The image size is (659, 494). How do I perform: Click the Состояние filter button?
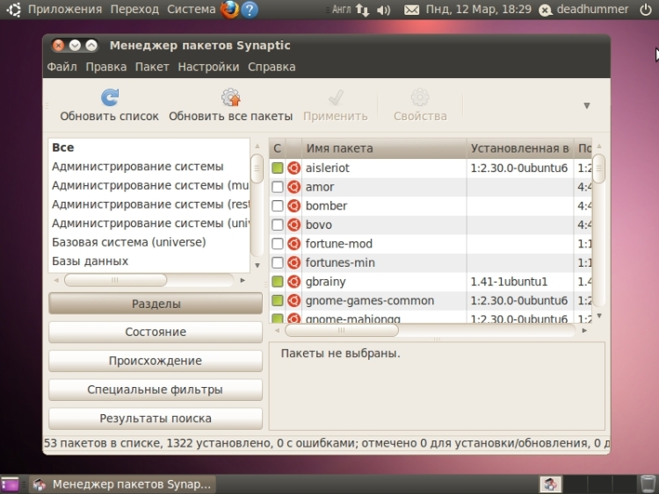coord(155,333)
